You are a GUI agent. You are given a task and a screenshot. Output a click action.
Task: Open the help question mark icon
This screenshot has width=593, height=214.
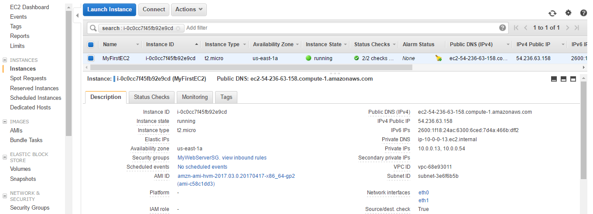tap(583, 13)
